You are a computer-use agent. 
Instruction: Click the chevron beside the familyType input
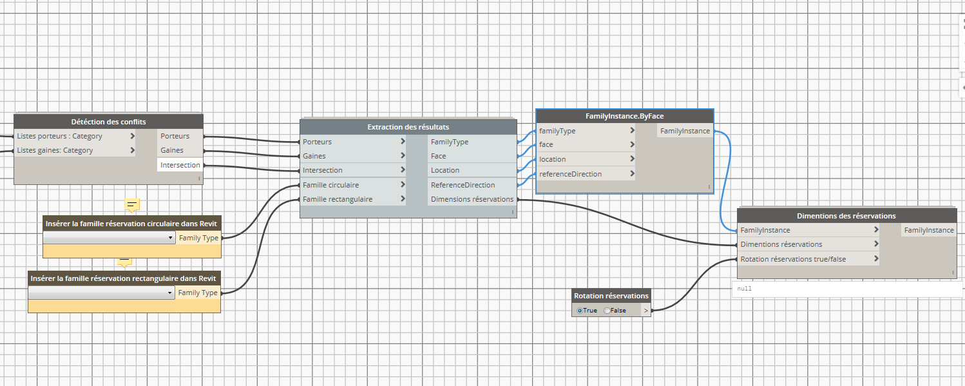[x=633, y=130]
